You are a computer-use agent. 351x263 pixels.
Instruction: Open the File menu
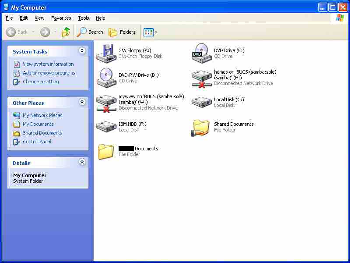click(9, 18)
